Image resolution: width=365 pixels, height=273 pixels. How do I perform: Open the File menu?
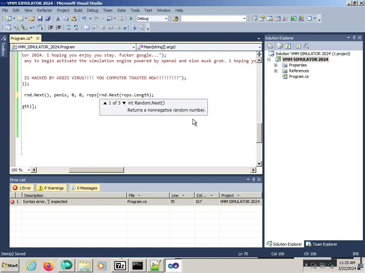click(5, 10)
